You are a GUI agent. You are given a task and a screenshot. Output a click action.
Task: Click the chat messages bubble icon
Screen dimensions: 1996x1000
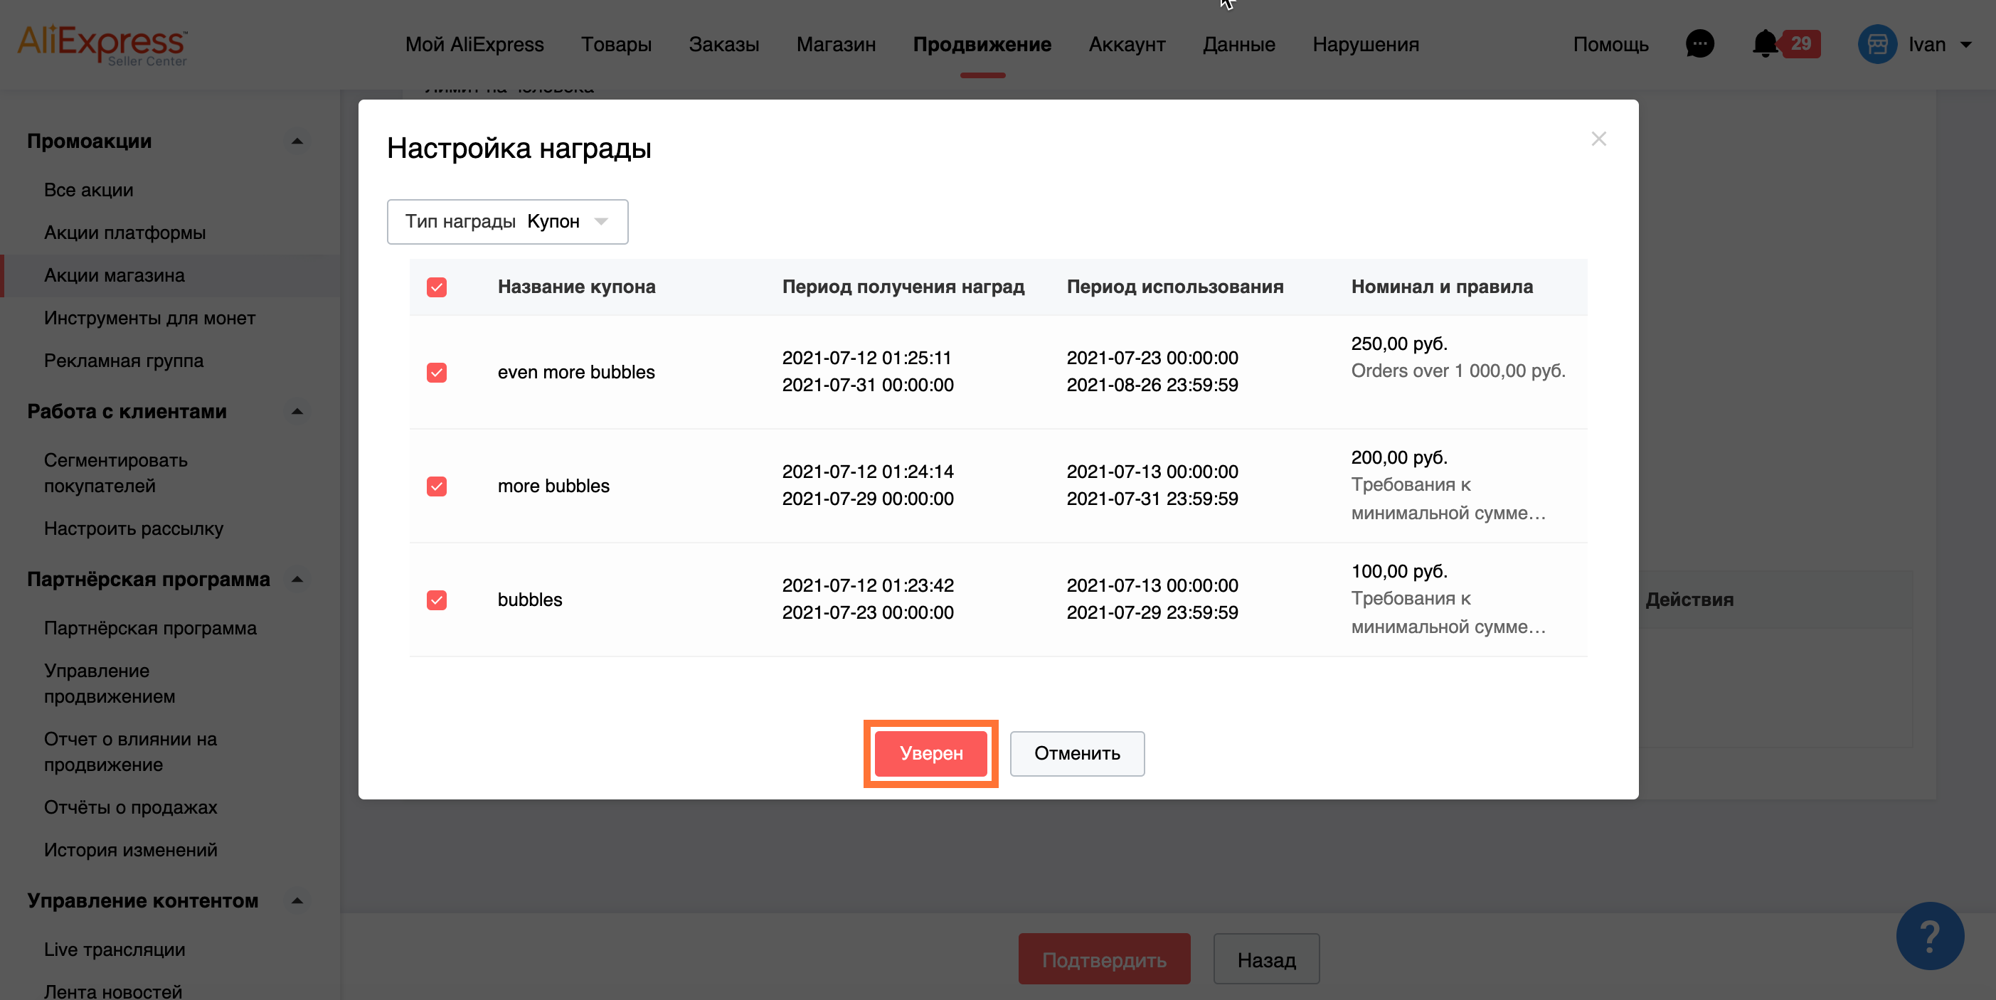pyautogui.click(x=1699, y=44)
